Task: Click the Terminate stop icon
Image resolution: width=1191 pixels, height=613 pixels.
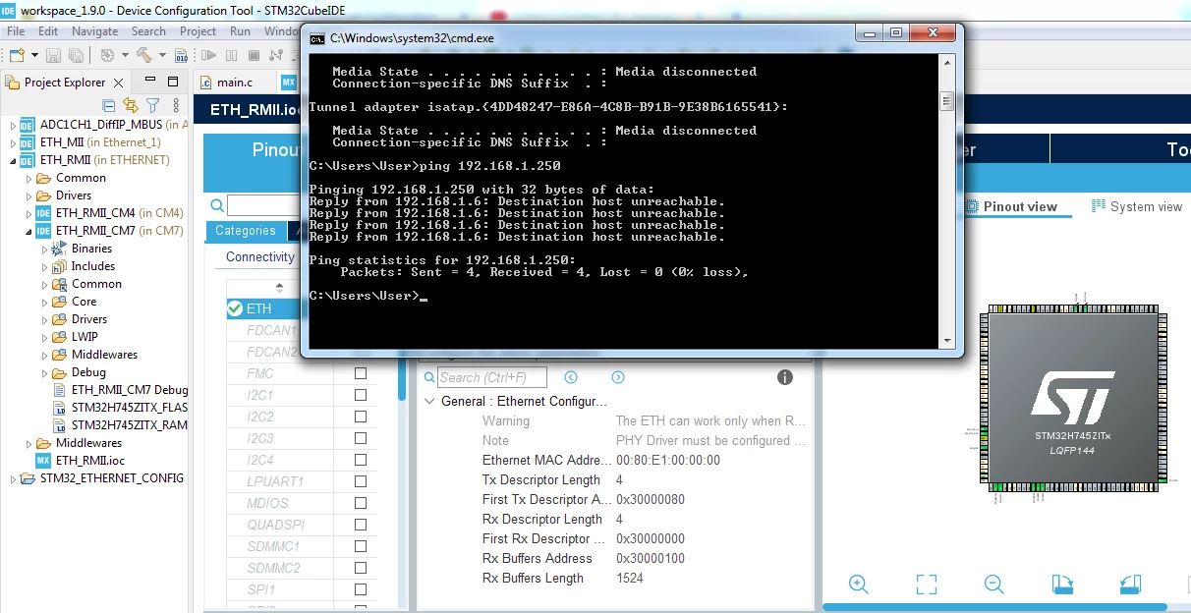Action: click(x=254, y=55)
